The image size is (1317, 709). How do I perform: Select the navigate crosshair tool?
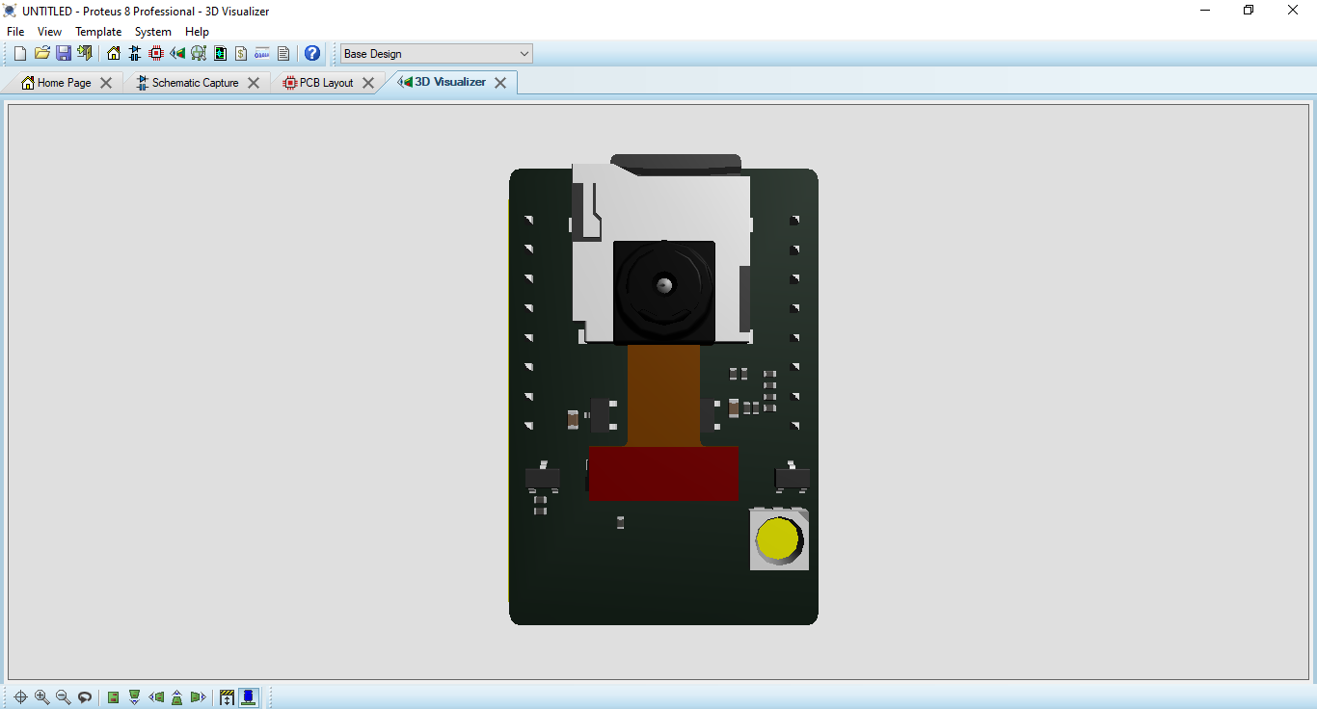tap(18, 696)
